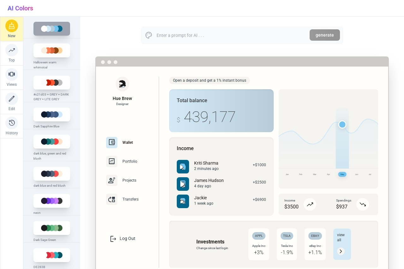Click the AI prompt input field
404x269 pixels.
(230, 35)
